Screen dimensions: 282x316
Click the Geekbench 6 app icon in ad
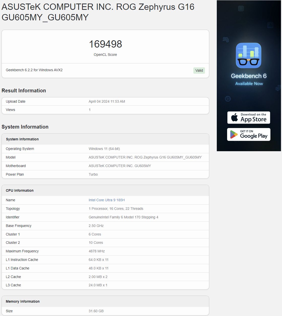(x=249, y=55)
